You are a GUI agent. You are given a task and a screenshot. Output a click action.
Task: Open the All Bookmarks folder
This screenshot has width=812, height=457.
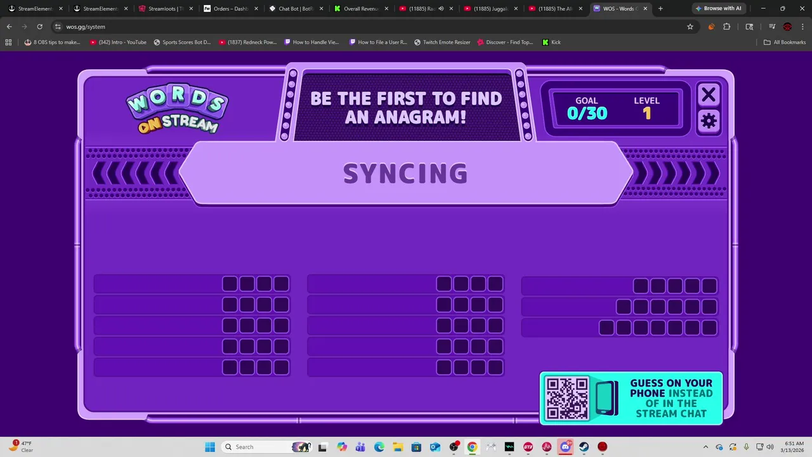(785, 43)
